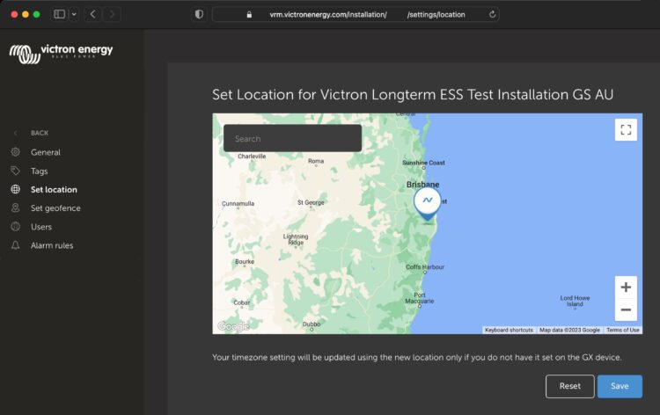Click Lord Howe Island label
Image resolution: width=660 pixels, height=415 pixels.
pos(575,301)
